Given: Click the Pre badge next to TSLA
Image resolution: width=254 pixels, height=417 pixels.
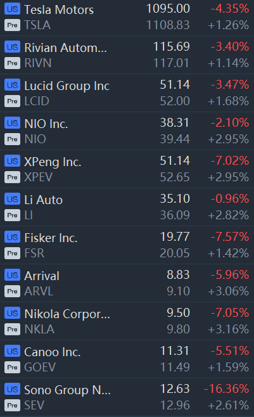Looking at the screenshot, I should (x=12, y=25).
